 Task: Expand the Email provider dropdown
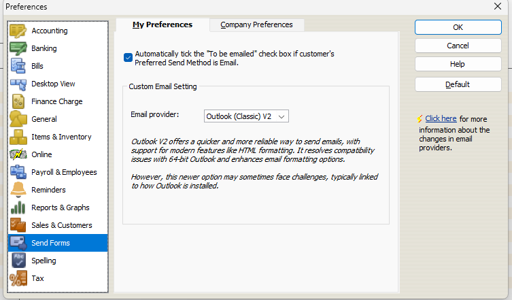point(246,116)
